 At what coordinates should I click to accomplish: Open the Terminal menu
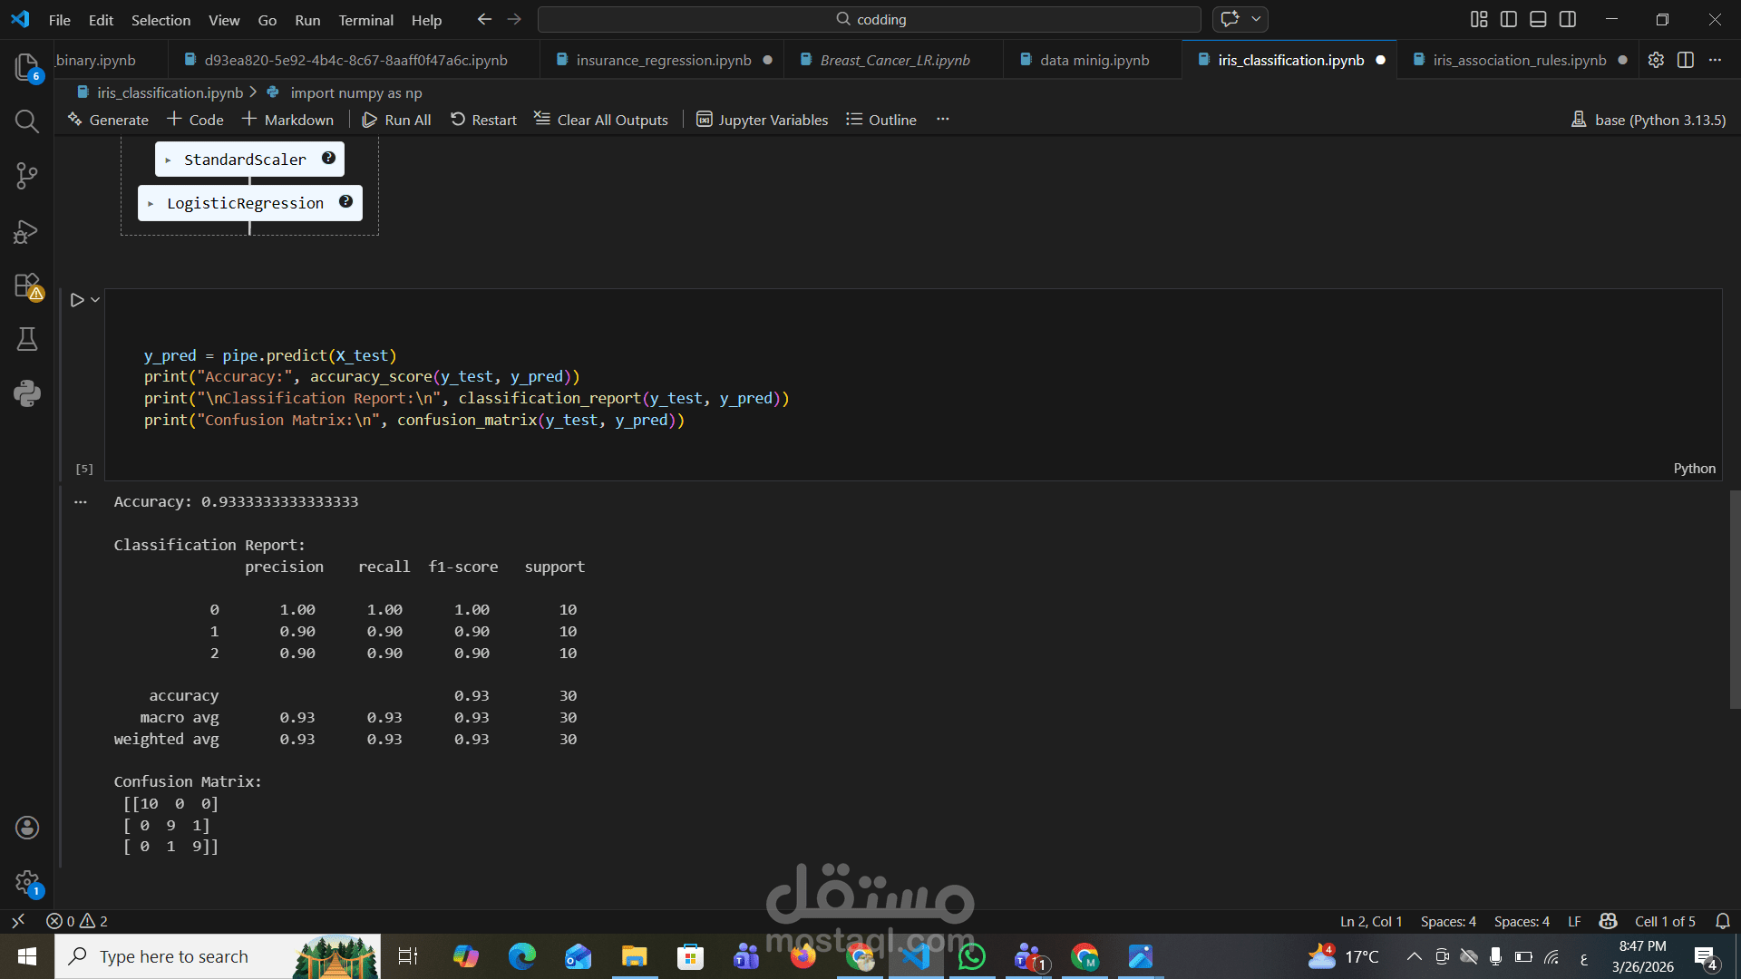[365, 20]
